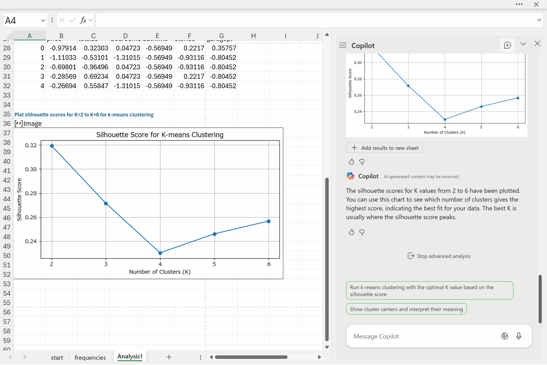Click the microphone icon in message box
This screenshot has width=547, height=365.
tap(518, 336)
